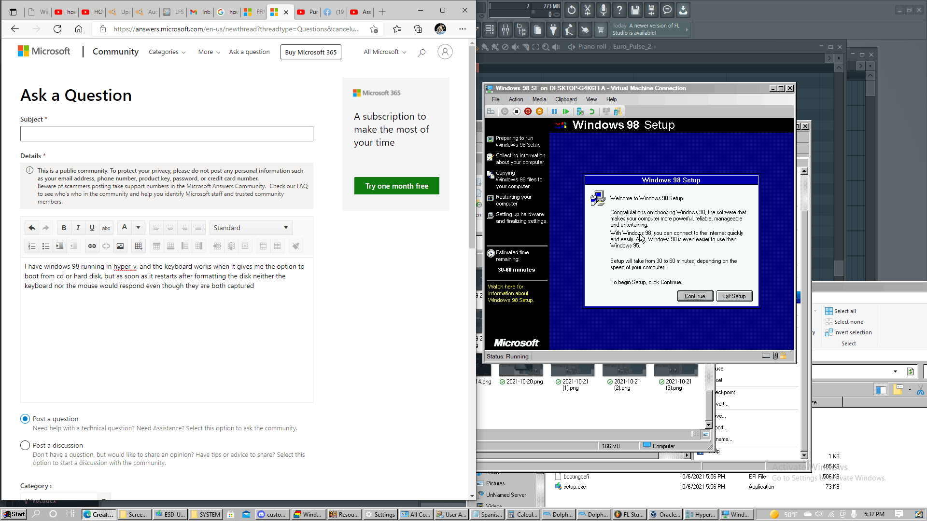The width and height of the screenshot is (927, 521).
Task: Expand the More menu on Microsoft Community
Action: [209, 52]
